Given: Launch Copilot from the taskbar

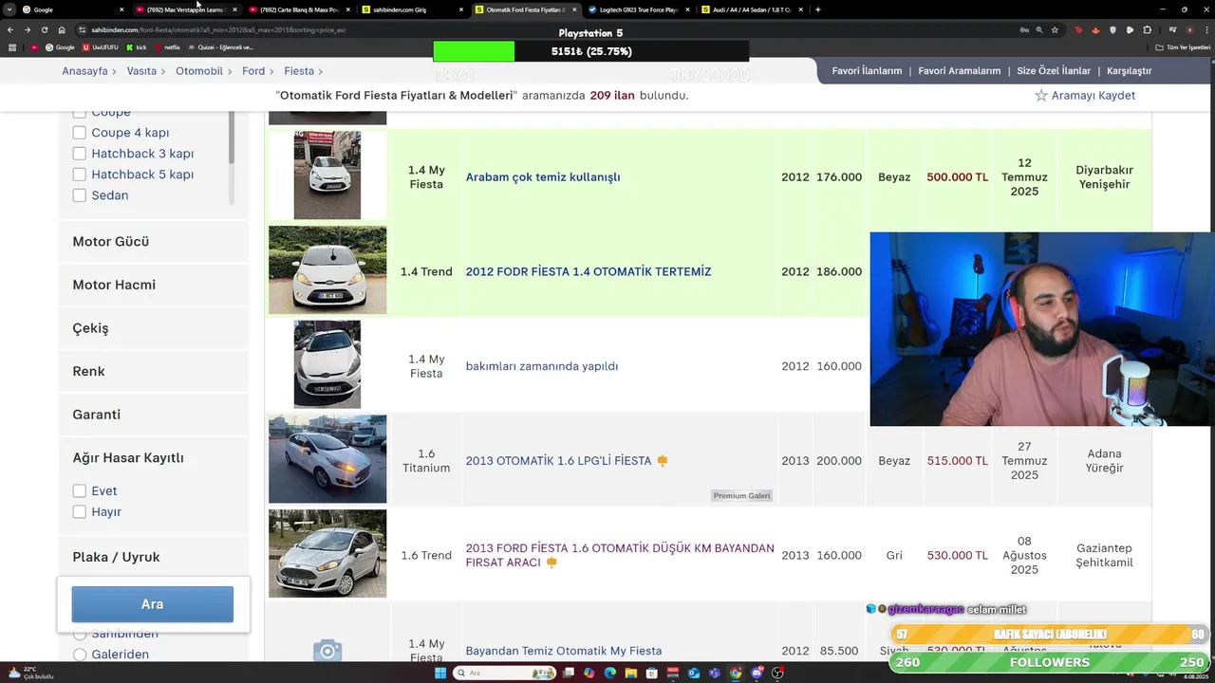Looking at the screenshot, I should coord(589,674).
